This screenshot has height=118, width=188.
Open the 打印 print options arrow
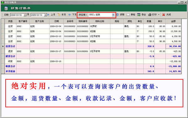tap(159, 15)
